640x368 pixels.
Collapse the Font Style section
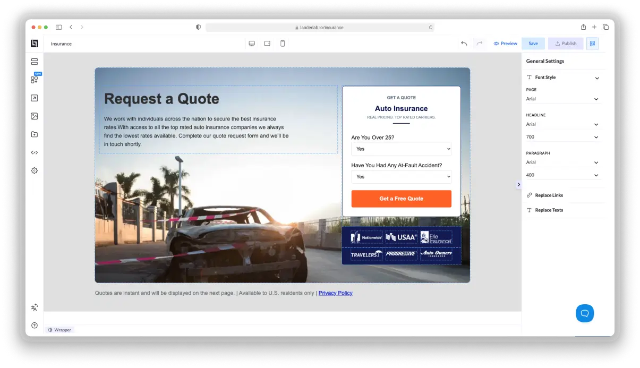pyautogui.click(x=596, y=78)
